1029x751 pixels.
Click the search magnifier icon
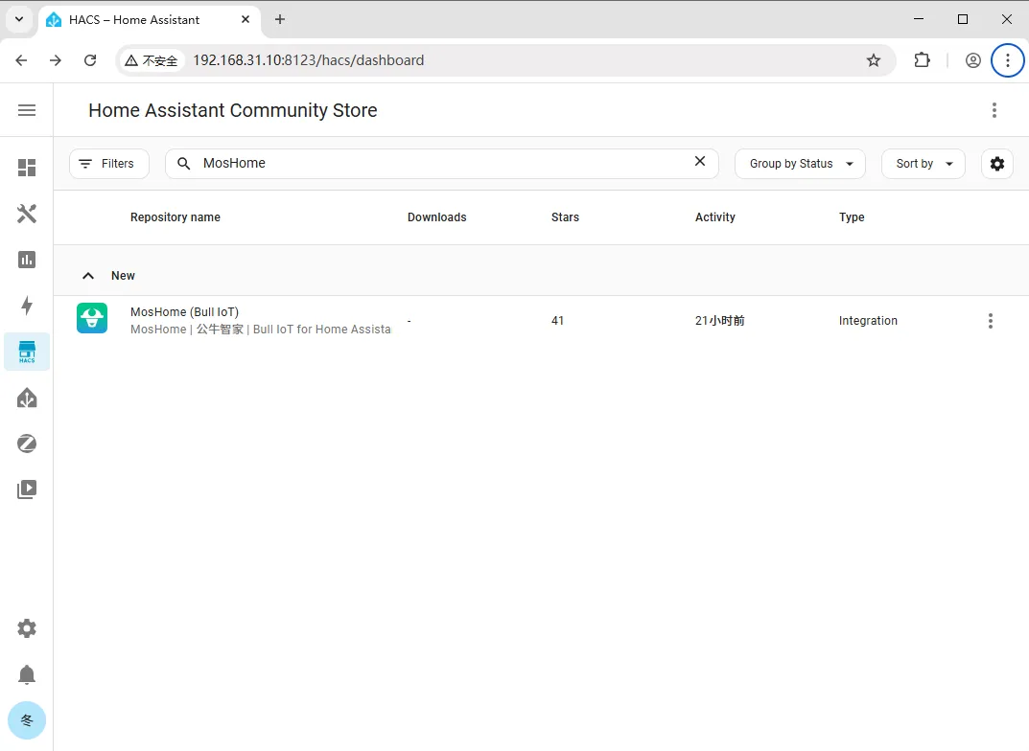(184, 164)
